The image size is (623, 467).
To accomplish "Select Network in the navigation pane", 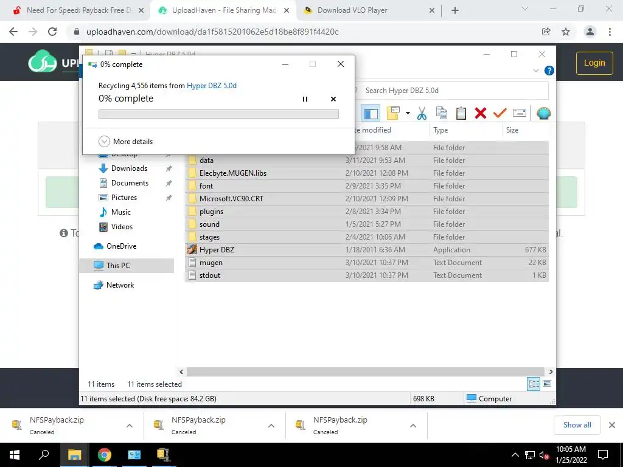I will (x=120, y=285).
